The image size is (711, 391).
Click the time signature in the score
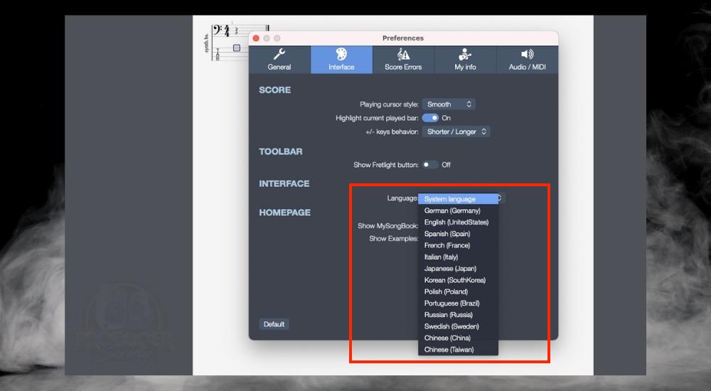click(x=228, y=31)
